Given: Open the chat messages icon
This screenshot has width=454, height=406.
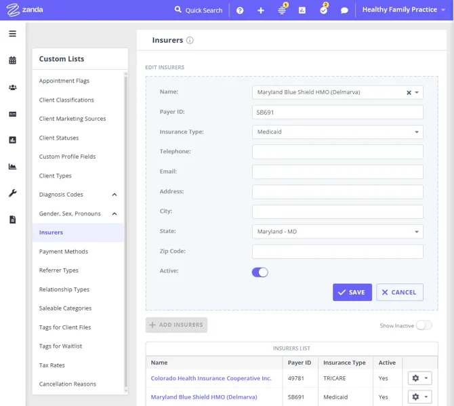Looking at the screenshot, I should 344,10.
